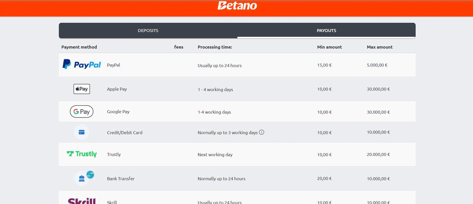473x204 pixels.
Task: Select the Google Pay method label
Action: 118,112
